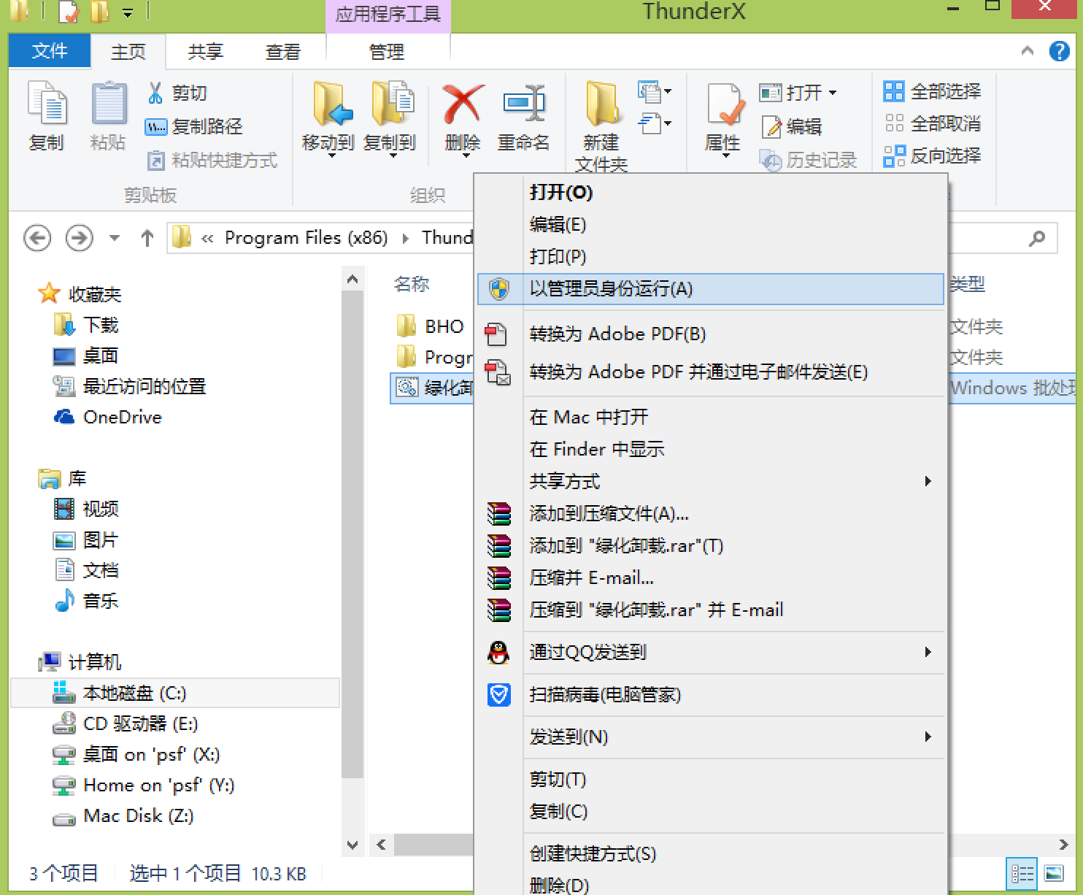Switch to large icons view in status bar
Image resolution: width=1083 pixels, height=895 pixels.
click(x=1054, y=874)
